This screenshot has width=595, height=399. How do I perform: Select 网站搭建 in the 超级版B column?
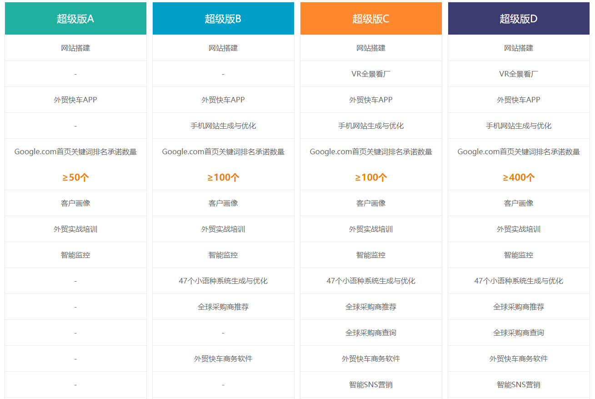pyautogui.click(x=223, y=48)
